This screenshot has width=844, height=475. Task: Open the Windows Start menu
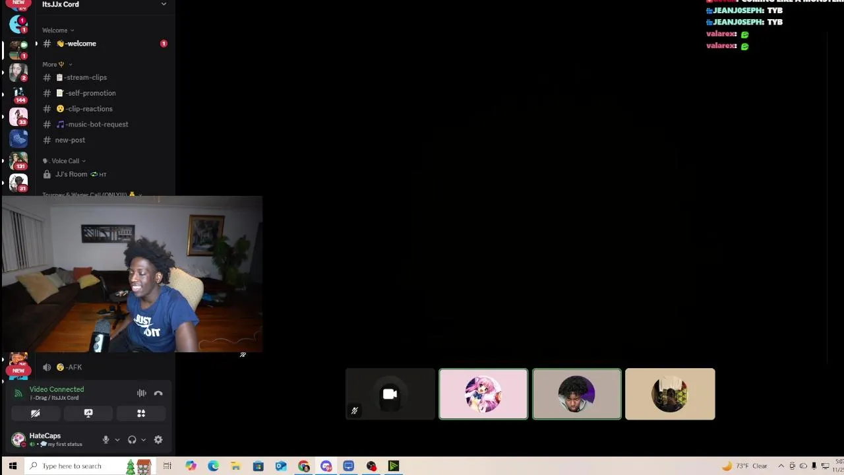(x=13, y=466)
